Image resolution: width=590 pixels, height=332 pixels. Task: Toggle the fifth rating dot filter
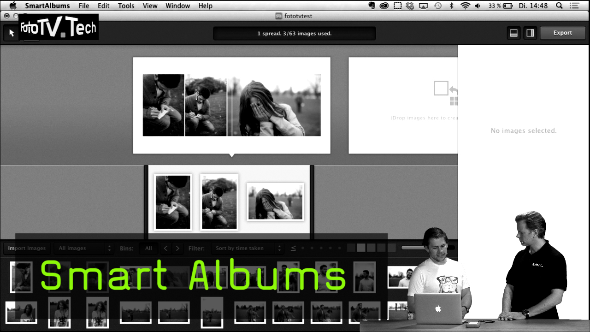339,248
